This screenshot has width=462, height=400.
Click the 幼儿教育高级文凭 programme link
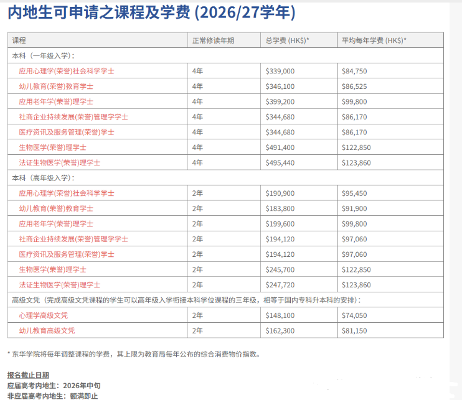click(51, 331)
